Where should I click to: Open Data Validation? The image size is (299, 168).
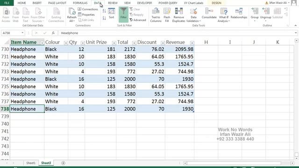coord(193,15)
